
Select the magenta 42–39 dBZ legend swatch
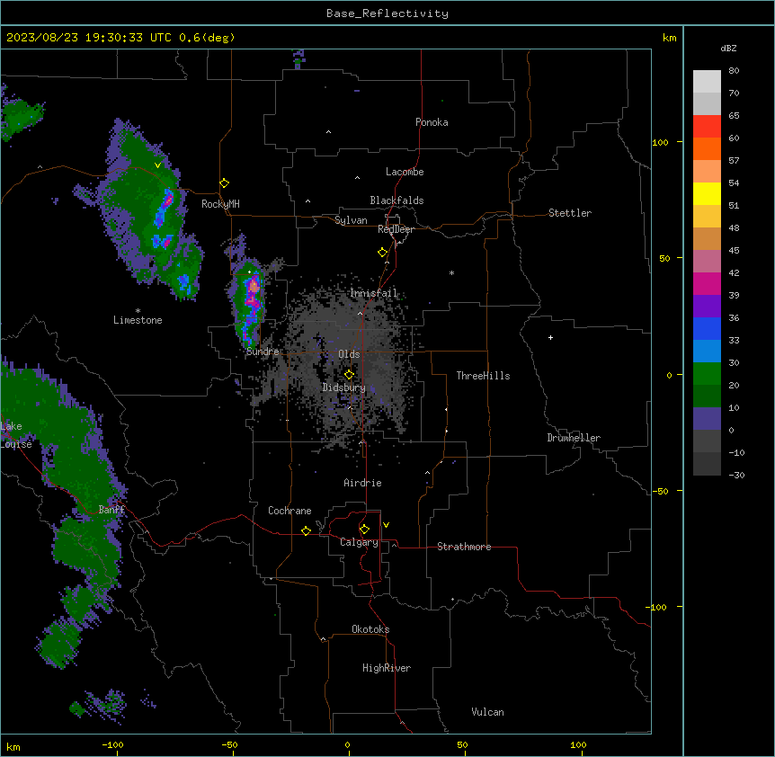pos(707,283)
